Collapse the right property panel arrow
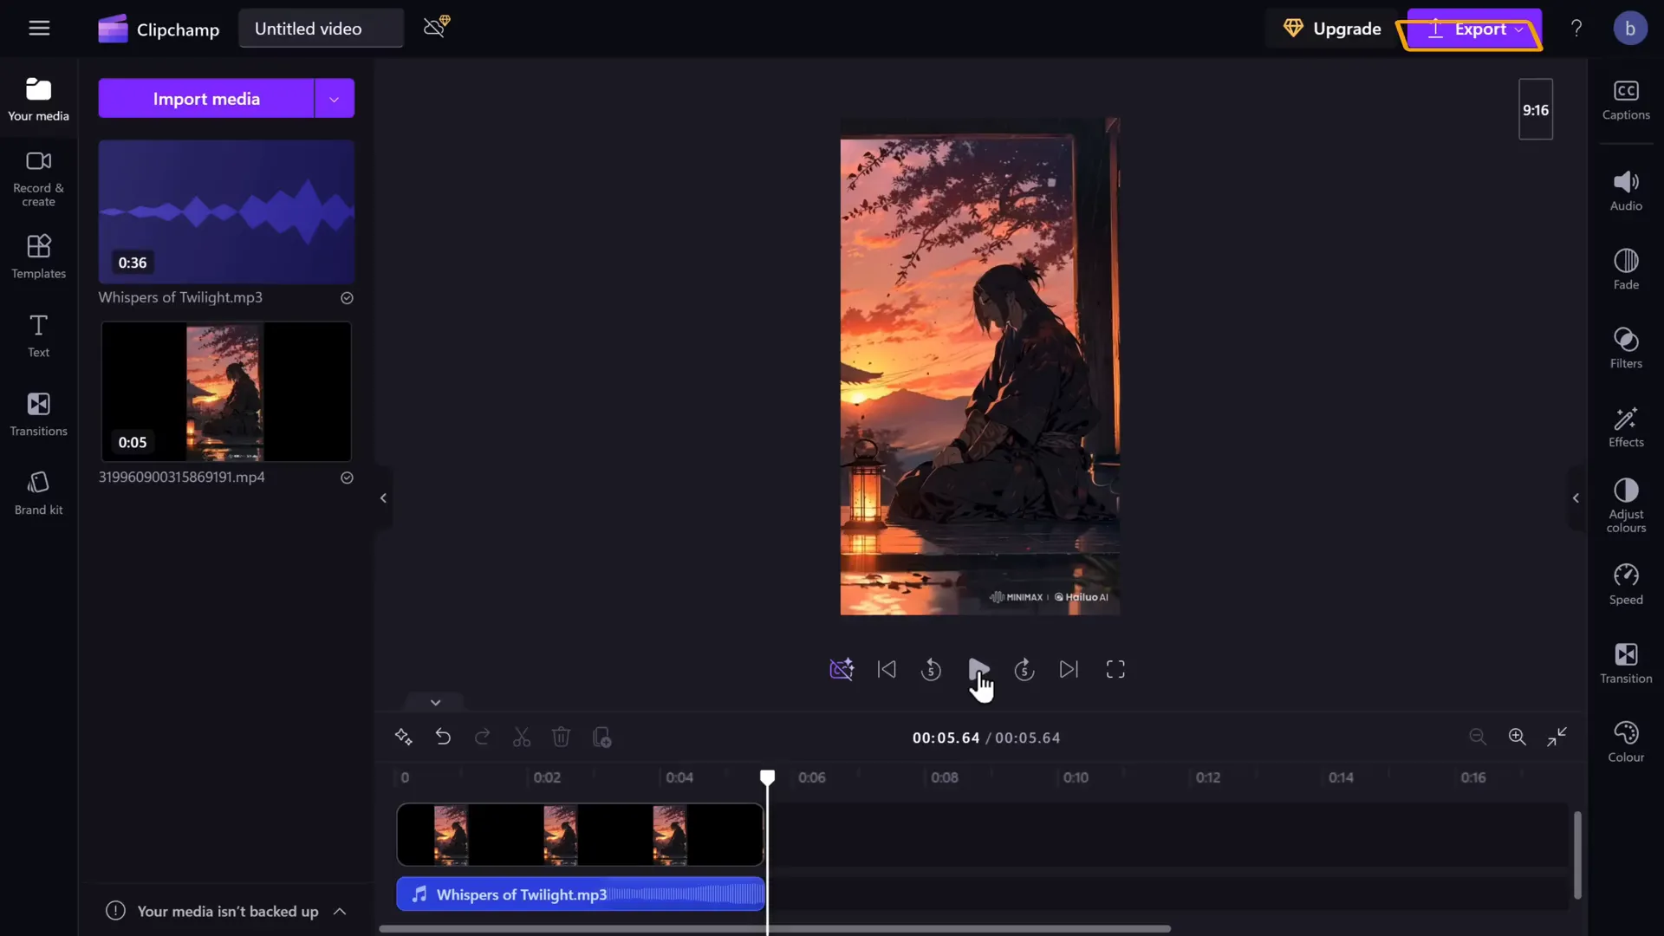1664x936 pixels. click(1576, 498)
